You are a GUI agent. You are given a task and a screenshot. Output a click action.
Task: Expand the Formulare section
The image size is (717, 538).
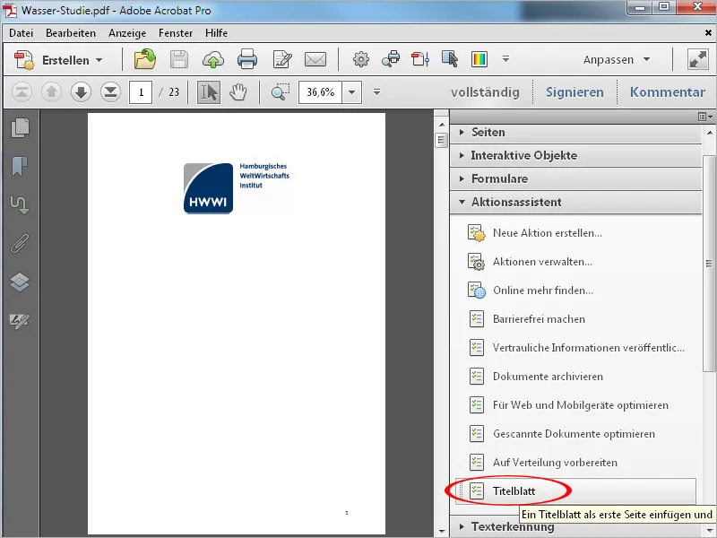pos(575,178)
